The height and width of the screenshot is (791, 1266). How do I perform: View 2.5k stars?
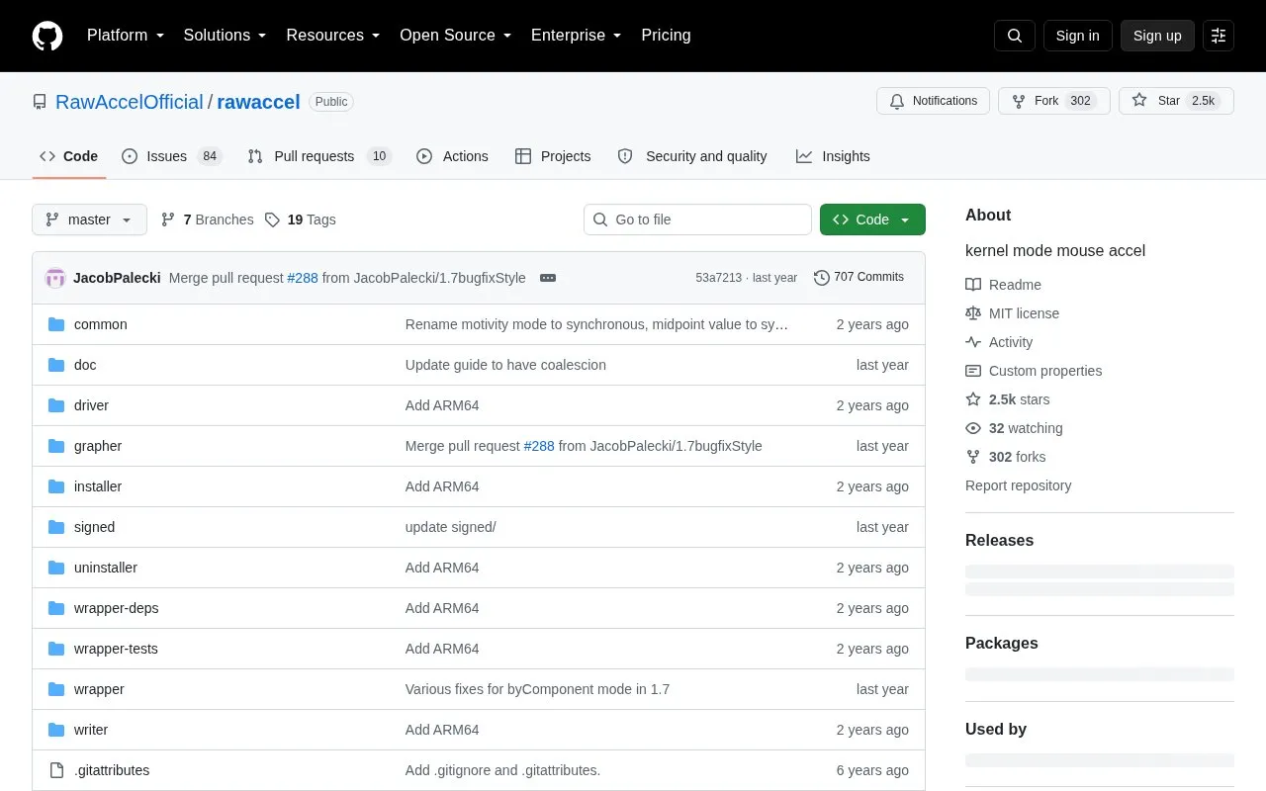[x=1008, y=399]
